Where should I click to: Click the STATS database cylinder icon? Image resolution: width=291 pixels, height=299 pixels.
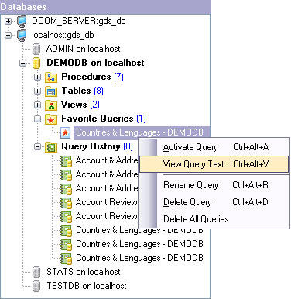click(36, 272)
